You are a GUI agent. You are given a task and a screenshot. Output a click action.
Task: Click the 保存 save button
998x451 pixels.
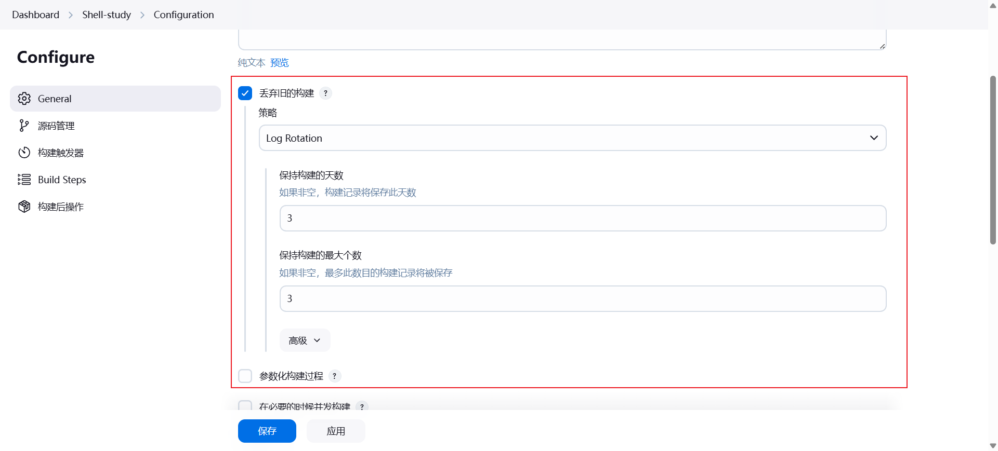(x=267, y=431)
